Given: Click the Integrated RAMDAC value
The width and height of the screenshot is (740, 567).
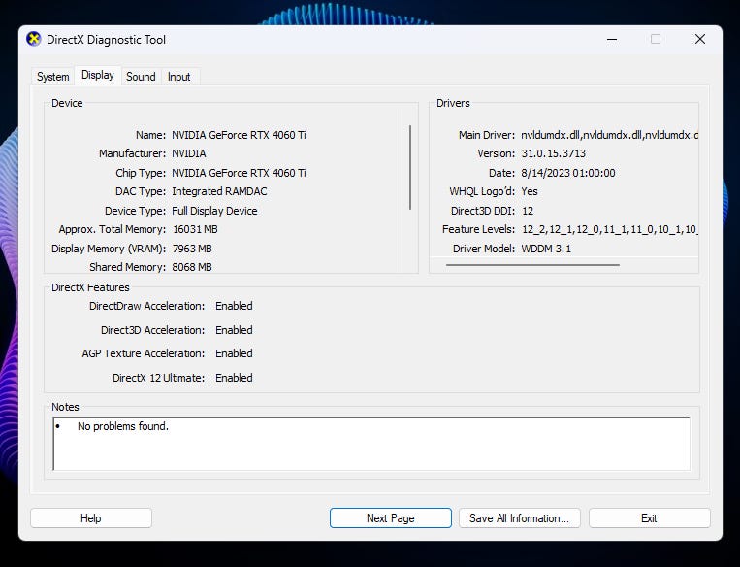Looking at the screenshot, I should click(219, 191).
